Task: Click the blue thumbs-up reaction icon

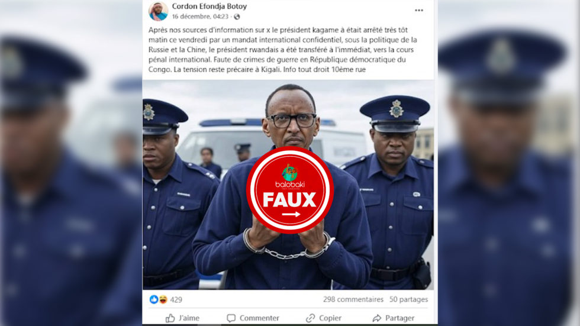Action: coord(154,299)
